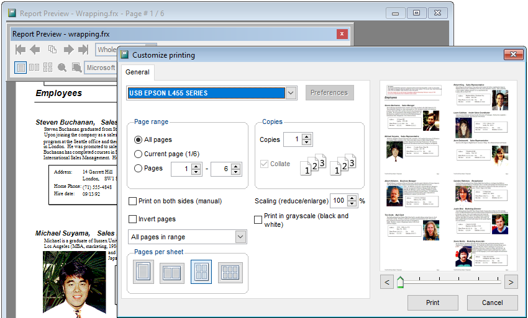Go to first page in preview toolbar
Image resolution: width=528 pixels, height=318 pixels.
[20, 50]
